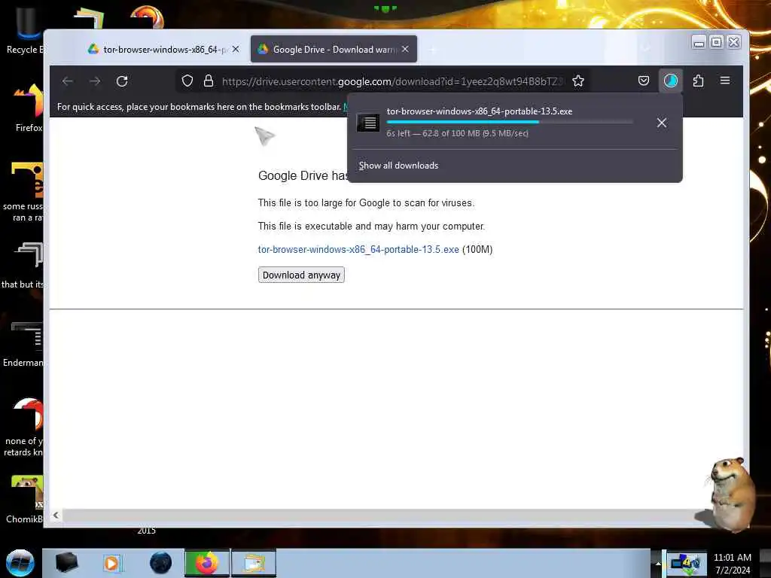Select the Google Drive - Download warning tab
Screen dimensions: 771x578
pyautogui.click(x=334, y=49)
